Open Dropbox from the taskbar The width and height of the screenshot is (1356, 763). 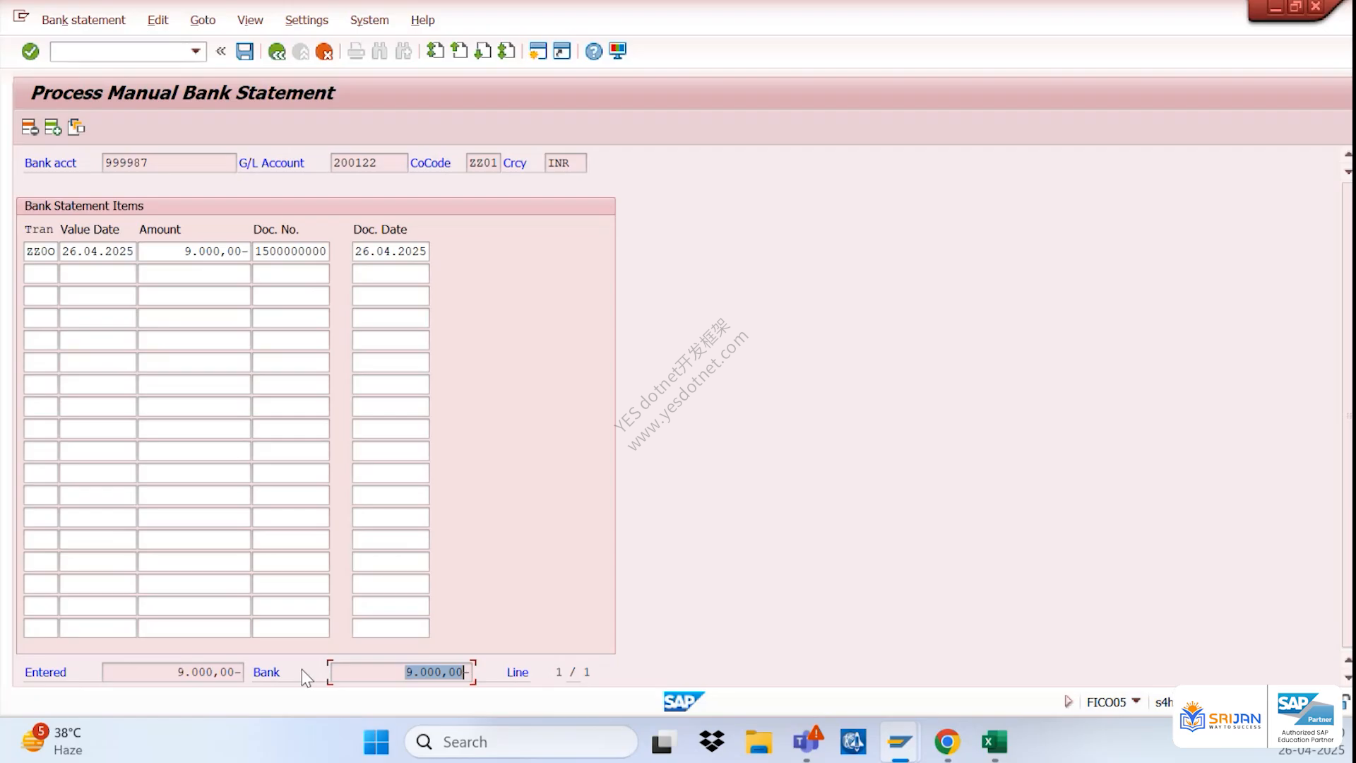712,742
